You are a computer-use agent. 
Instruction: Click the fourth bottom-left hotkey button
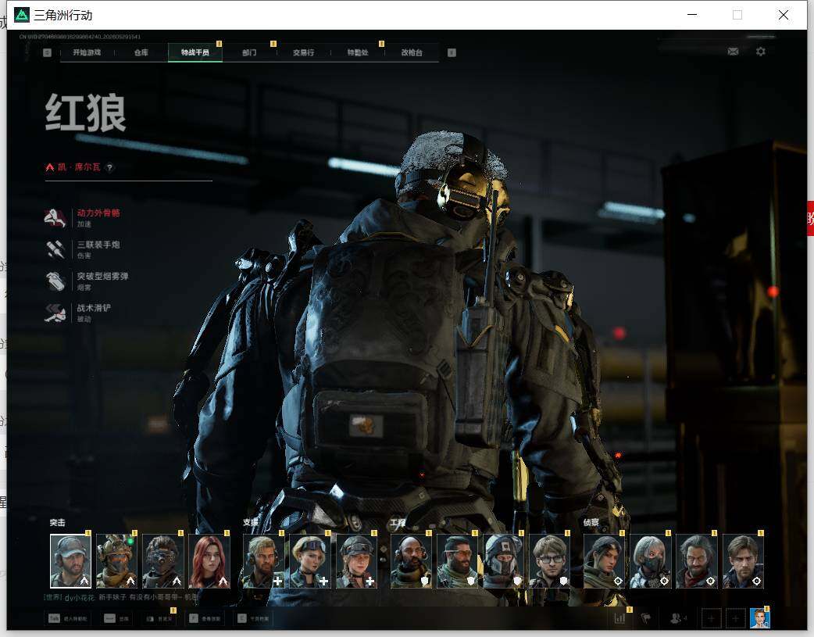(205, 618)
